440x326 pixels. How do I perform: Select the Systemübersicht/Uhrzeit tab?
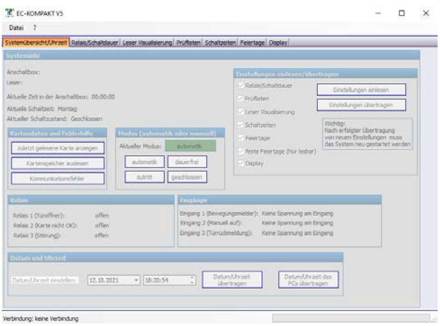[x=36, y=43]
